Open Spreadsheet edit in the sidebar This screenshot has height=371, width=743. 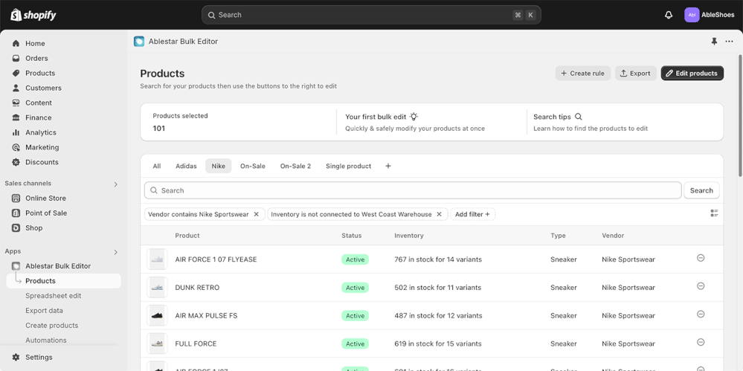click(54, 296)
